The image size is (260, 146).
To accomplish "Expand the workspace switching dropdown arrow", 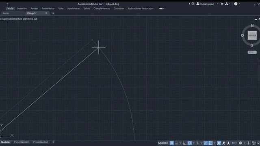I will (x=245, y=143).
